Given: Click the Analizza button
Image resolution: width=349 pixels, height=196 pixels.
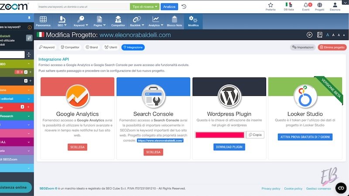Looking at the screenshot, I should 169,7.
